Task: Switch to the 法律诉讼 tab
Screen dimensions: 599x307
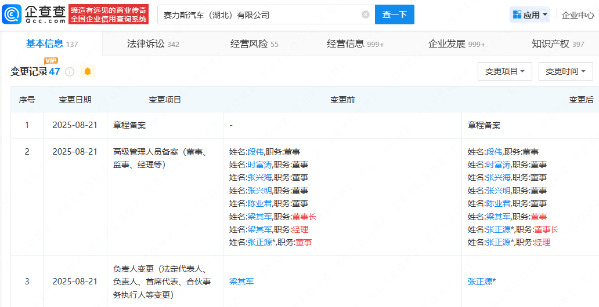Action: pyautogui.click(x=153, y=44)
